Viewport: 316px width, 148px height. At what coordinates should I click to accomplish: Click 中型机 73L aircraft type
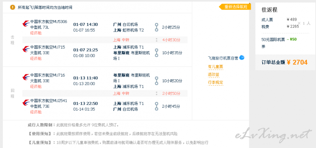click(x=40, y=27)
